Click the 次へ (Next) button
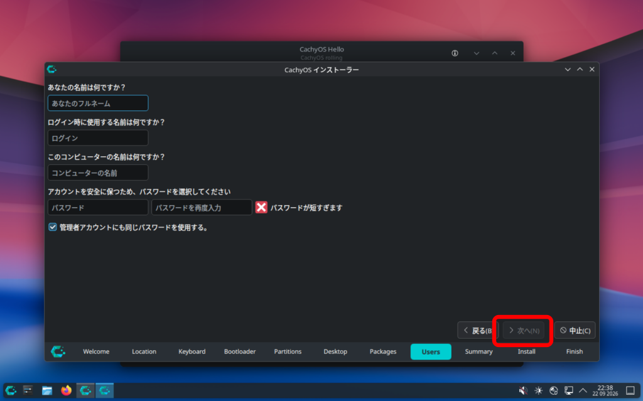 [524, 331]
